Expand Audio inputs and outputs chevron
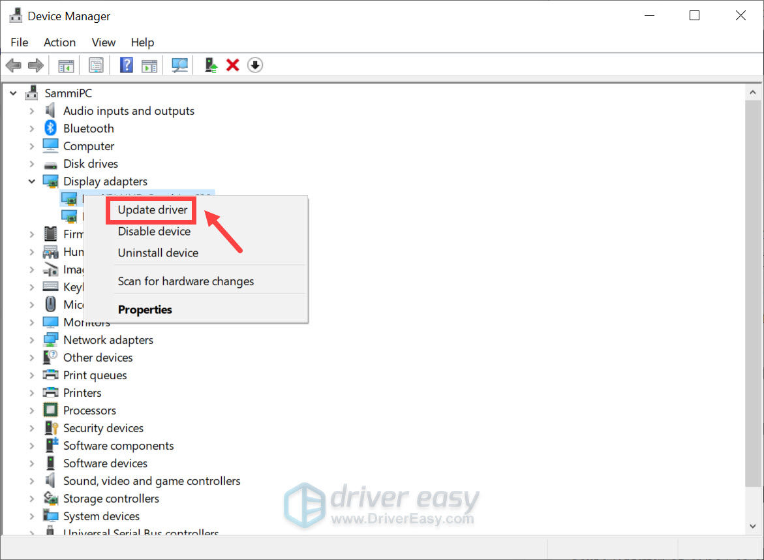The width and height of the screenshot is (764, 560). click(32, 111)
